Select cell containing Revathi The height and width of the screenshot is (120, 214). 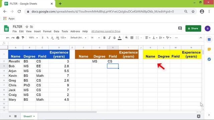[x=16, y=61]
